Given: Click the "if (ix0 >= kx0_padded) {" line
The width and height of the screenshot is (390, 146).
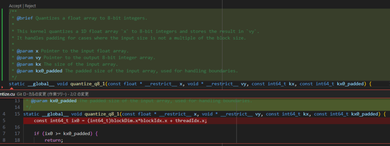Looking at the screenshot, I should pos(66,133).
